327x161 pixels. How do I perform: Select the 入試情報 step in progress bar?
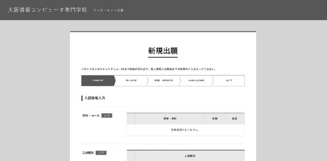[98, 80]
